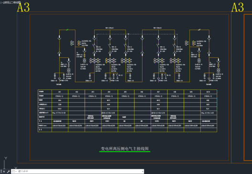The image size is (252, 174).
Task: Expand command history with the up arrow
Action: [x=142, y=172]
